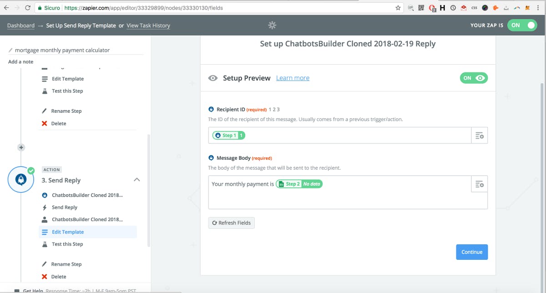Open the Learn more link
Viewport: 546px width, 293px height.
293,78
